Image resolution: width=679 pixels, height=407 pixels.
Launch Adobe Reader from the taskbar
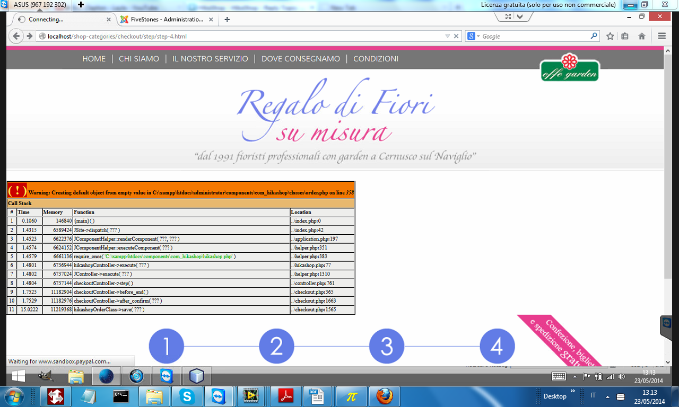point(286,396)
